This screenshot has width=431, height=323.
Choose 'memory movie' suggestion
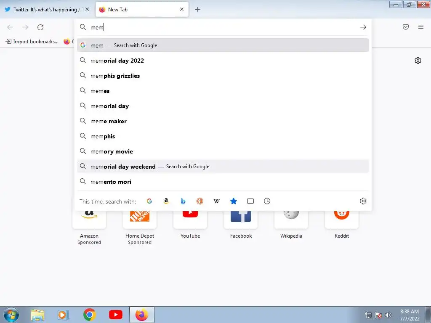pyautogui.click(x=223, y=151)
